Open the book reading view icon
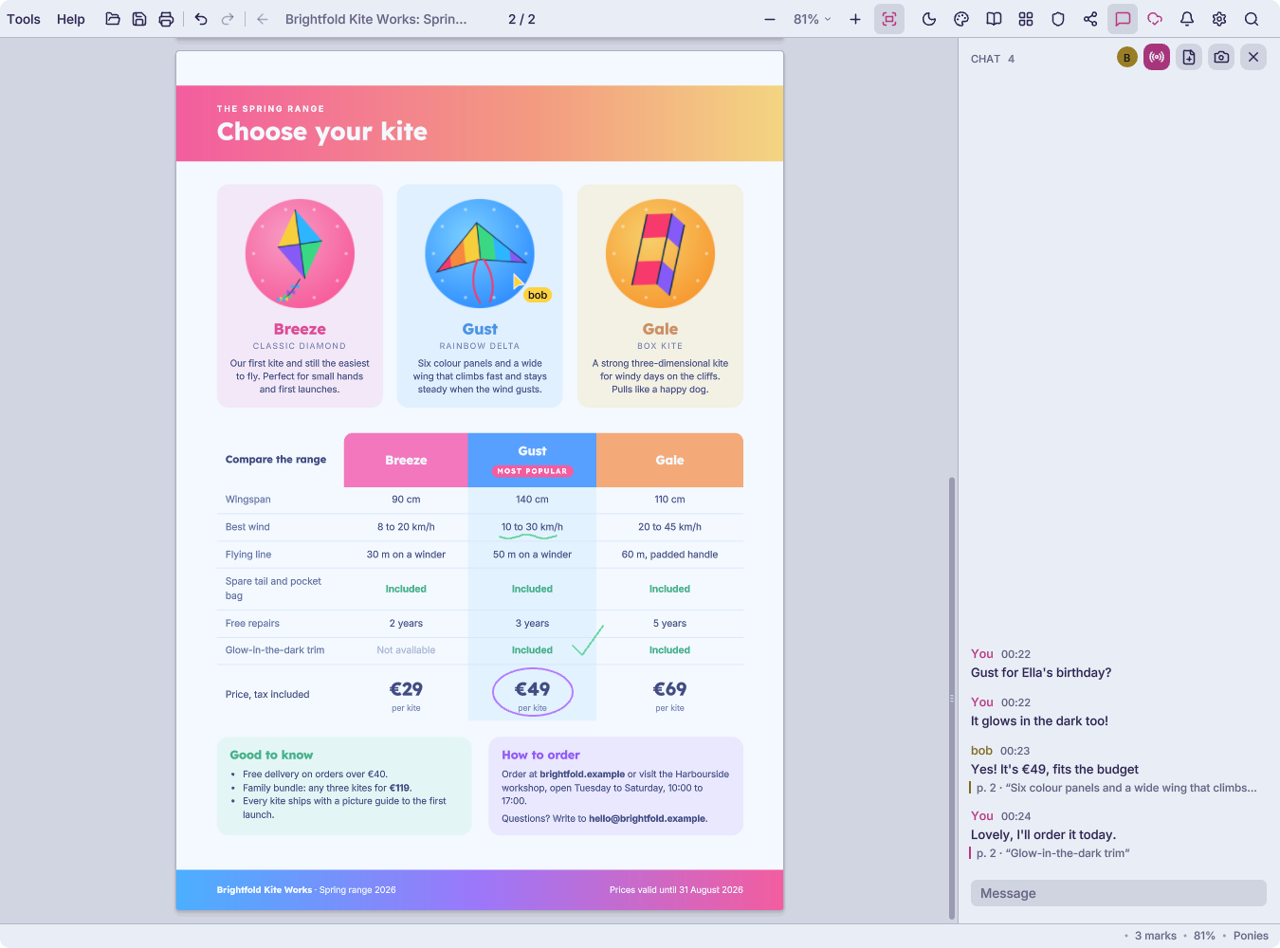This screenshot has width=1280, height=948. [994, 19]
